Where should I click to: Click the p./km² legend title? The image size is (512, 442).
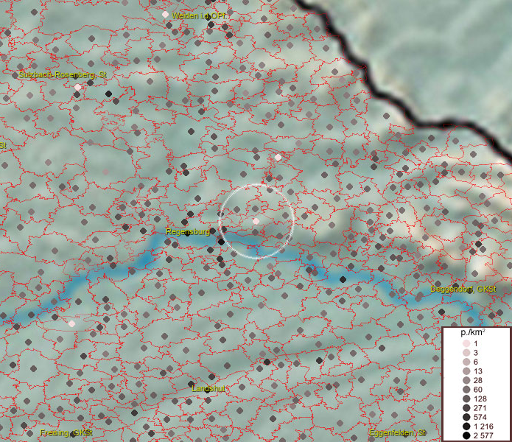pyautogui.click(x=473, y=333)
